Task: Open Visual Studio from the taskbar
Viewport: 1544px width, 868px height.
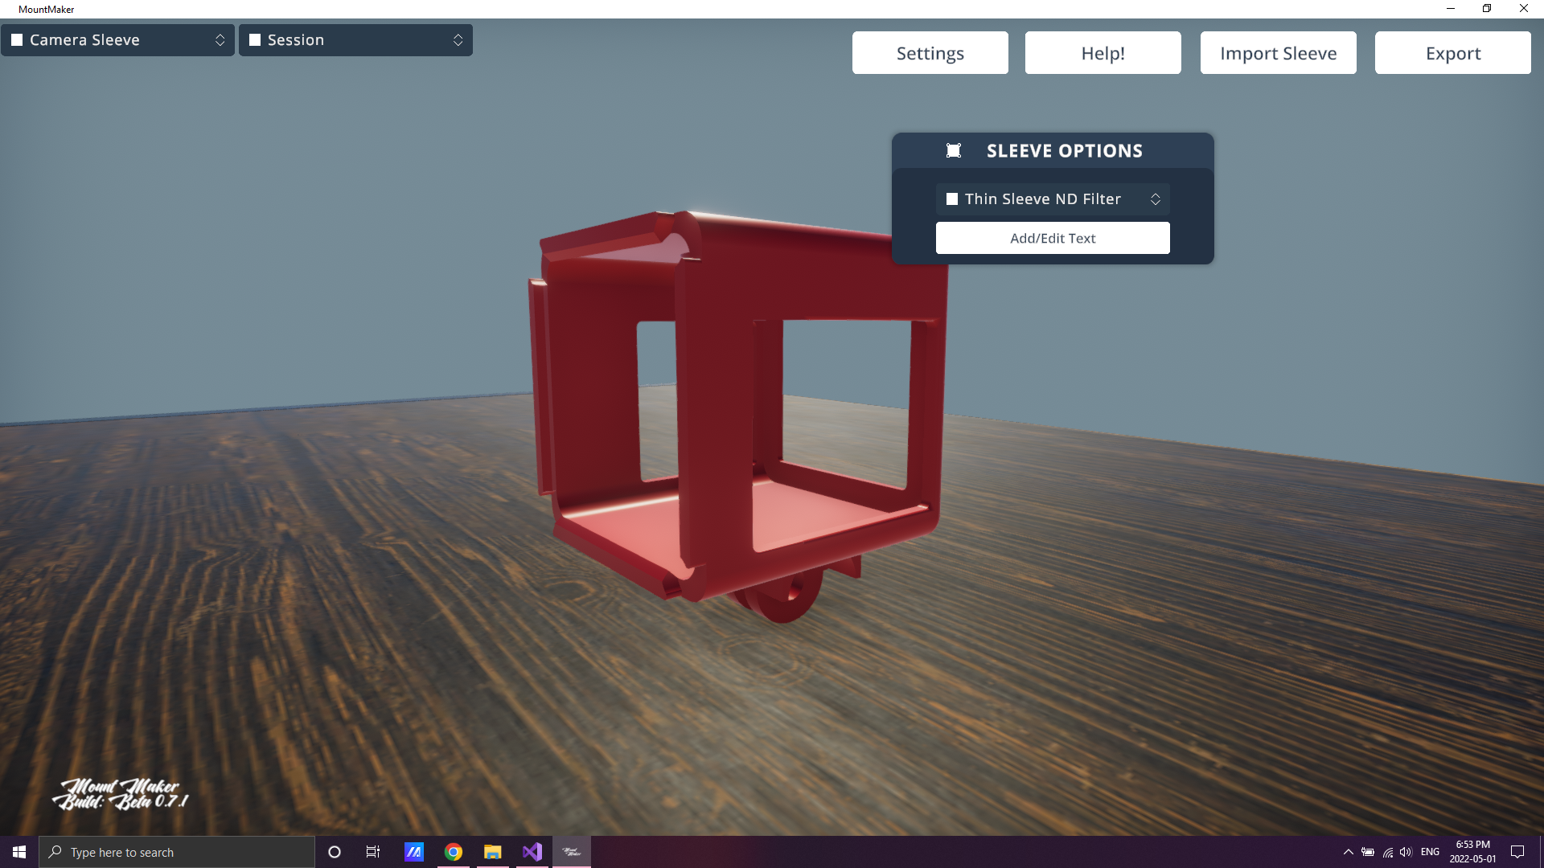Action: pos(532,852)
